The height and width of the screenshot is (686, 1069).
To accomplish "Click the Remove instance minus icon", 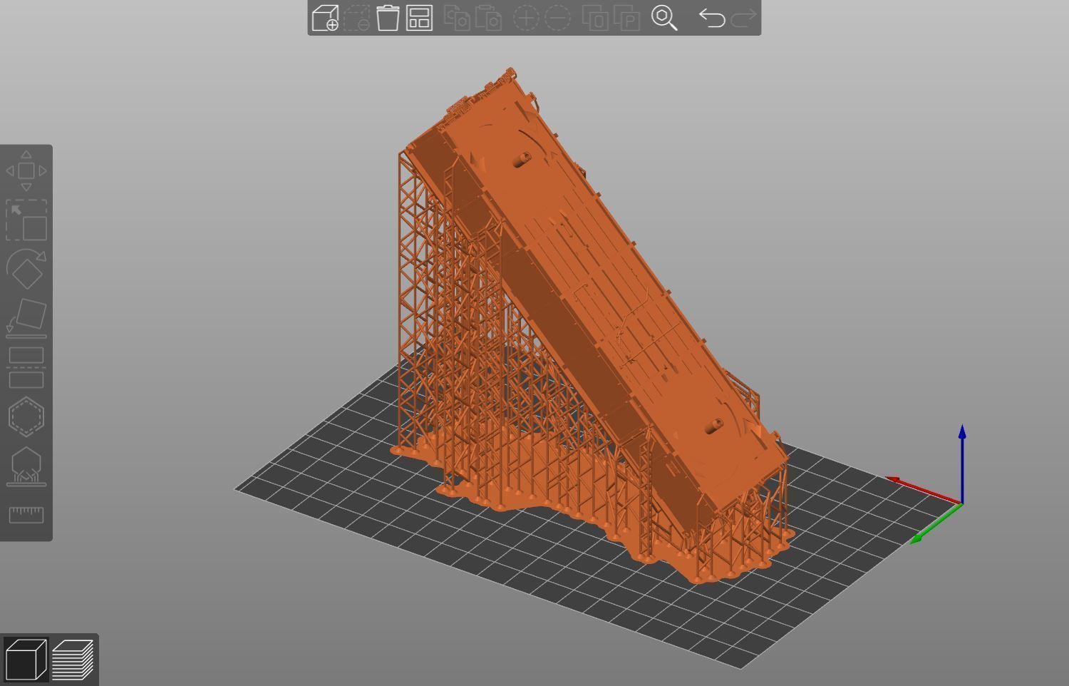I will pyautogui.click(x=557, y=18).
